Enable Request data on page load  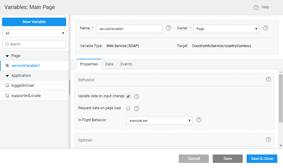coord(128,108)
